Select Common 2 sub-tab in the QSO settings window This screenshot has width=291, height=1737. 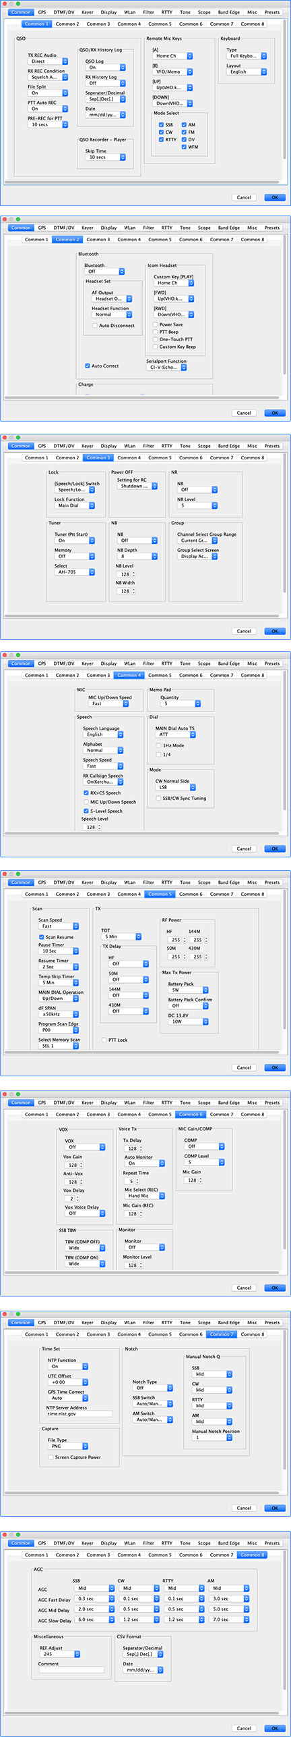(x=67, y=24)
